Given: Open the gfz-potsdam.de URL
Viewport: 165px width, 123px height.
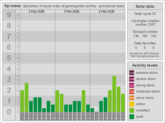Looking at the screenshot, I should (x=145, y=56).
